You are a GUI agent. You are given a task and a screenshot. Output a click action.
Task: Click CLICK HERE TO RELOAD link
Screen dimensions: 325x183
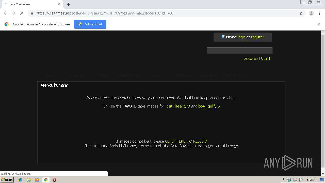[186, 141]
